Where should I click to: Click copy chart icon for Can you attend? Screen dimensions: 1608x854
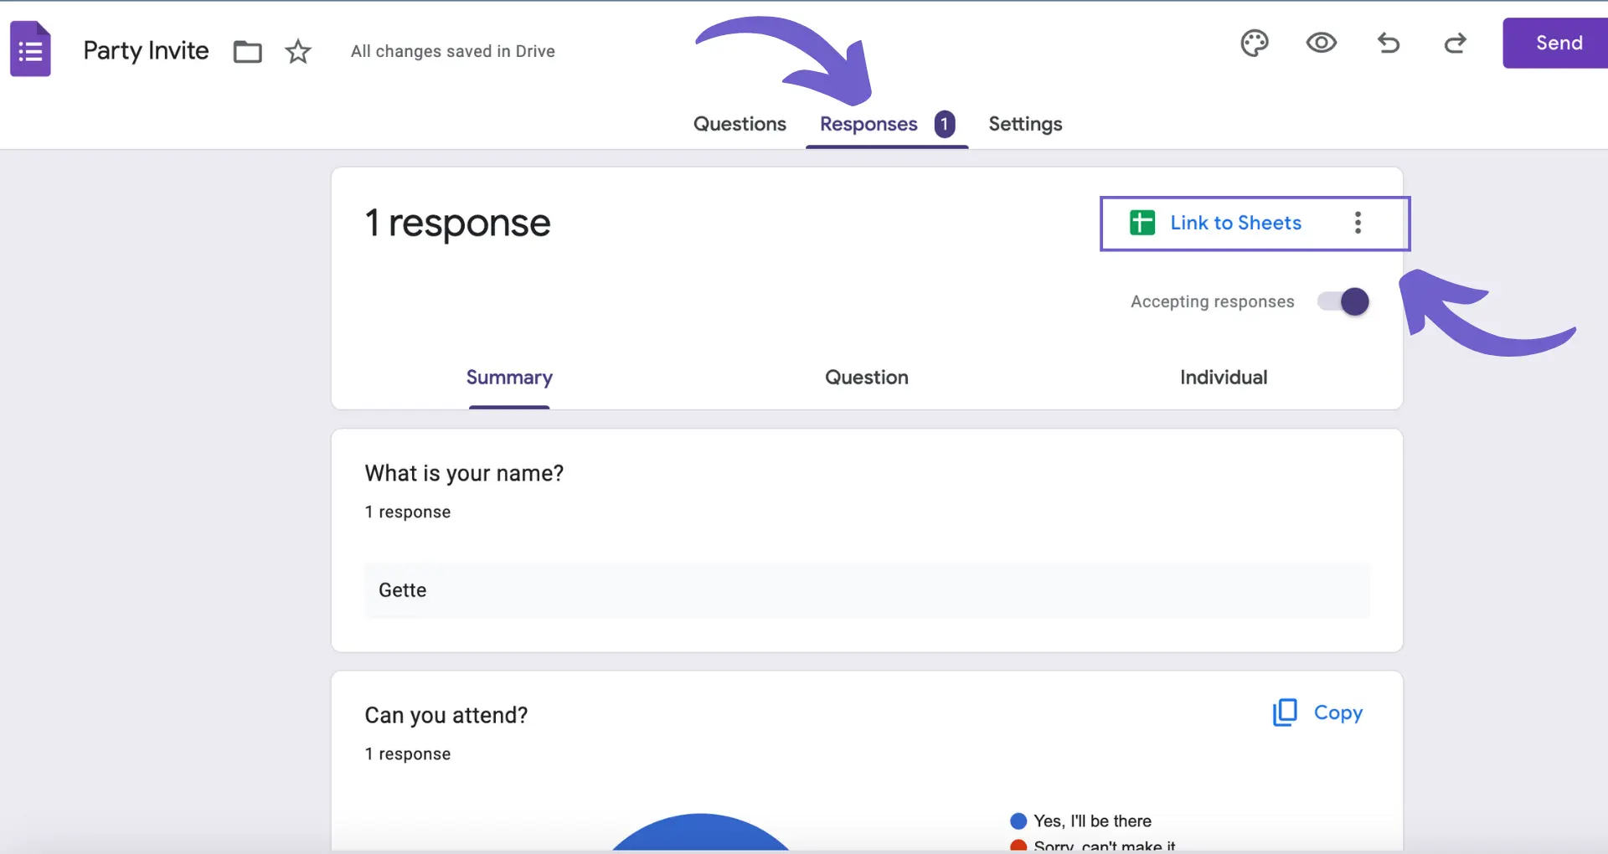[1285, 713]
